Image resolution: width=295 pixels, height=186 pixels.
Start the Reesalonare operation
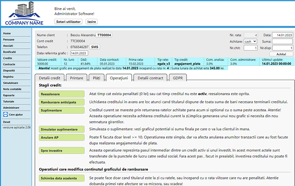click(62, 94)
